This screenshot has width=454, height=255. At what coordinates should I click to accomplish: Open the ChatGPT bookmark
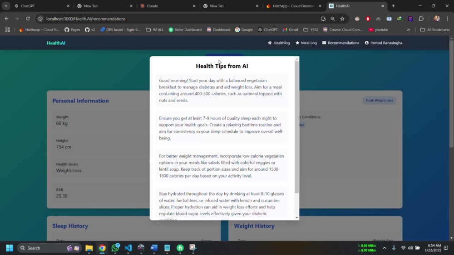click(268, 30)
